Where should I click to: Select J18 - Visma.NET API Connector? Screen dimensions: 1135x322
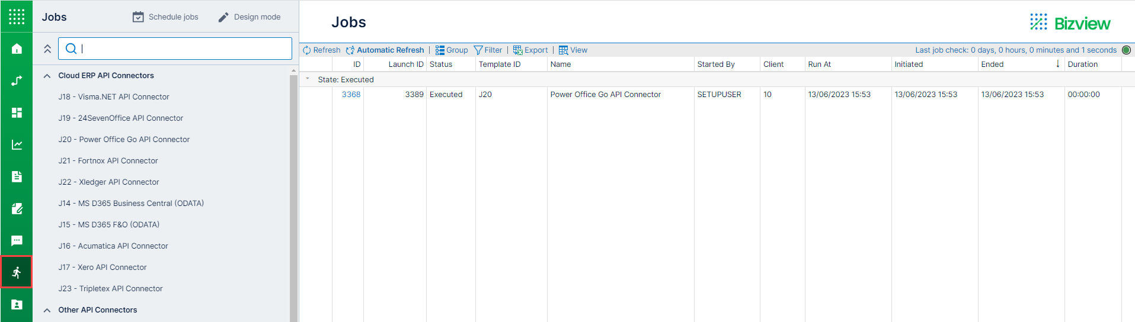click(x=114, y=96)
